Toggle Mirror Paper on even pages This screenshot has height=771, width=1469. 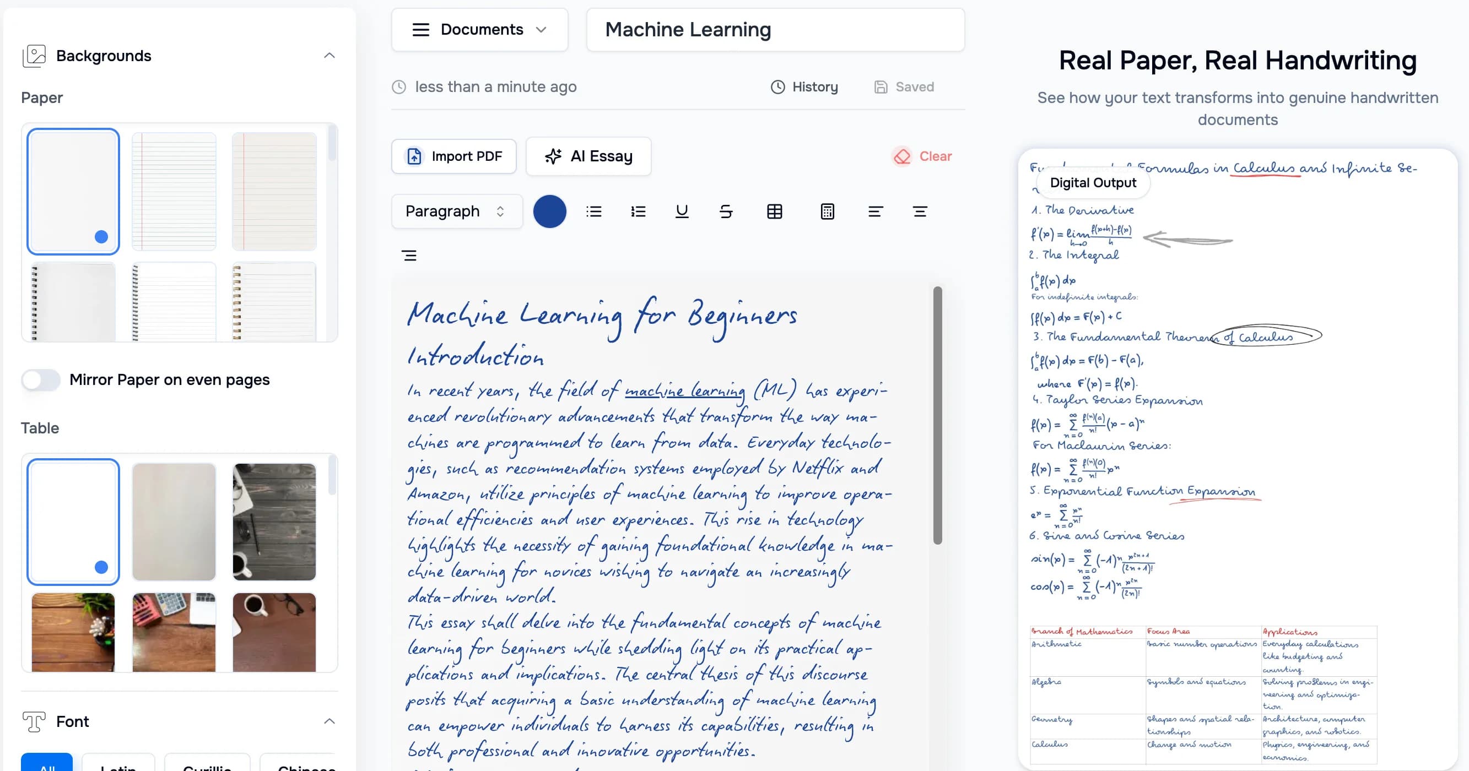41,379
